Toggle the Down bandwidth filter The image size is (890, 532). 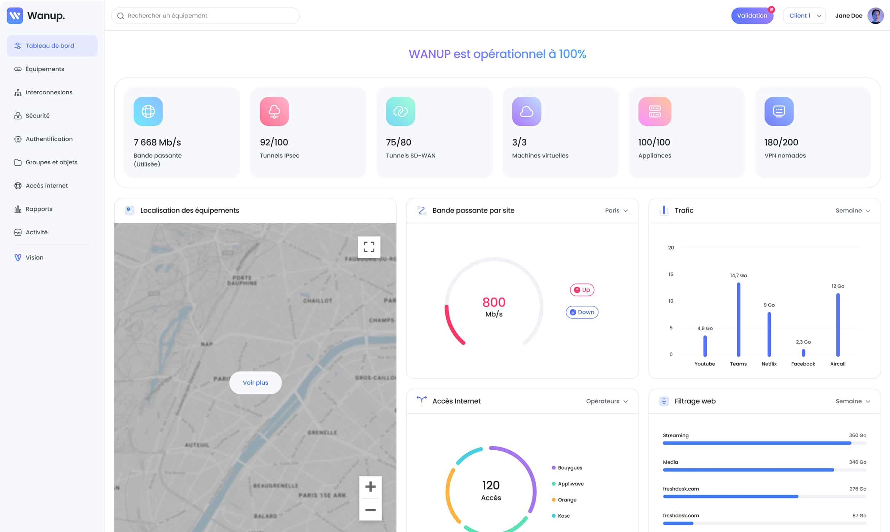pyautogui.click(x=582, y=312)
